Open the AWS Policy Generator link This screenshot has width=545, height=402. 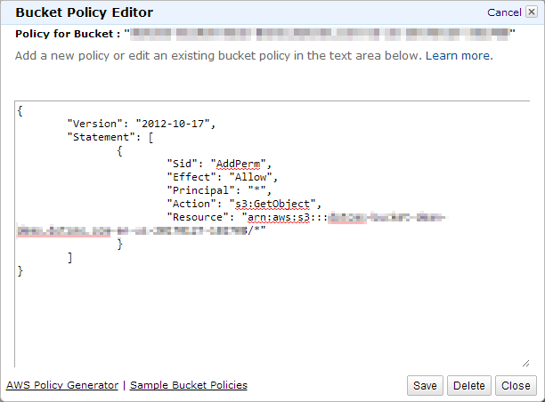[62, 385]
